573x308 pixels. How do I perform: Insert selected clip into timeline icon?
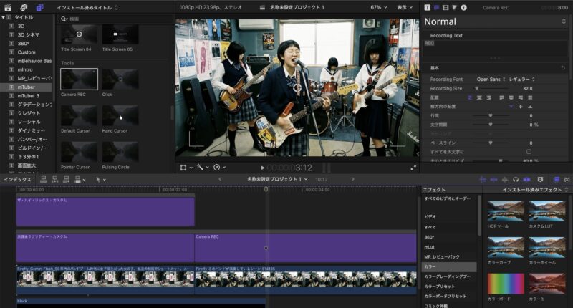[x=55, y=179]
